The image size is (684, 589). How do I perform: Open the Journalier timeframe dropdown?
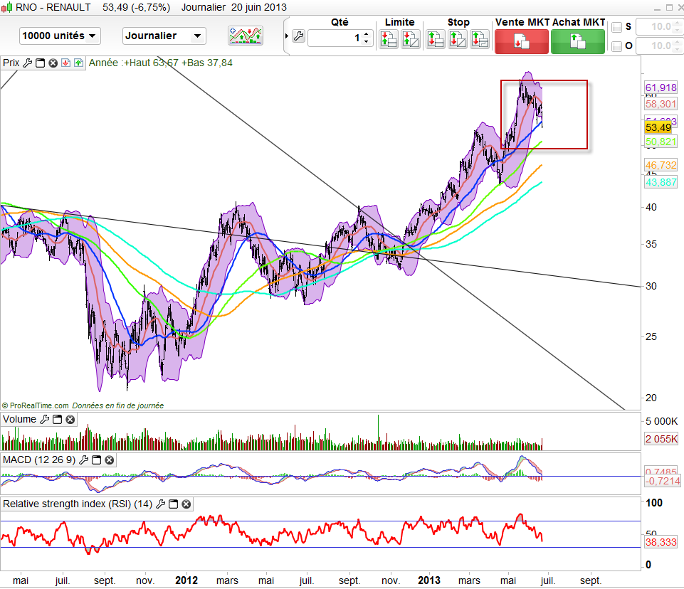click(x=164, y=36)
